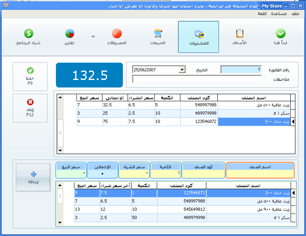Click invoice purchase price cell 2.5
Screen dimensions: 306x236
[x=141, y=113]
